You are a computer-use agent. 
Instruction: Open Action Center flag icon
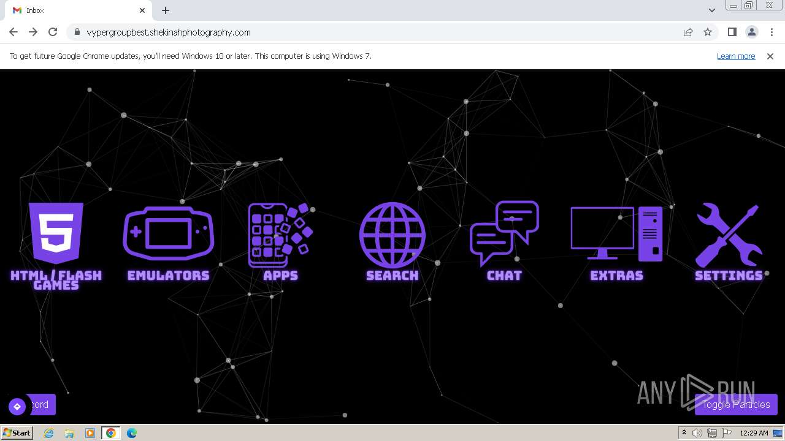(x=727, y=433)
